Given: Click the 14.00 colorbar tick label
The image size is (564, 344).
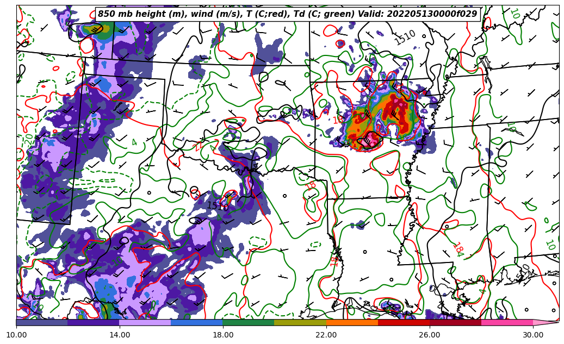Looking at the screenshot, I should pos(120,335).
